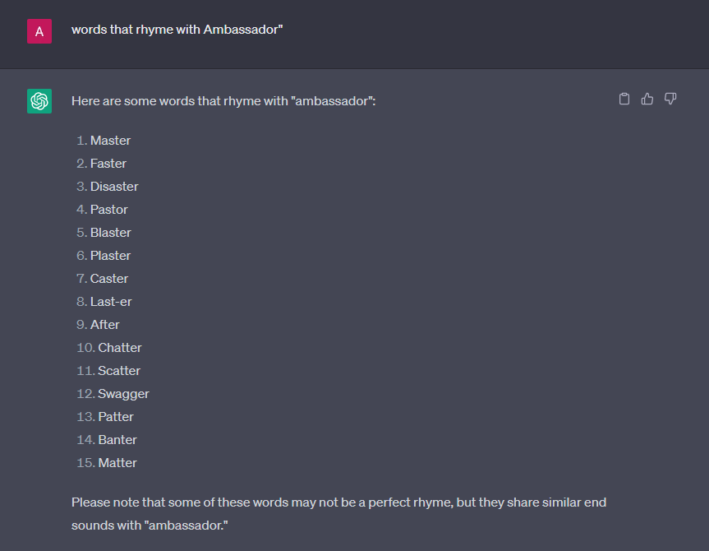The width and height of the screenshot is (709, 551).
Task: Copy the response to clipboard
Action: click(624, 100)
